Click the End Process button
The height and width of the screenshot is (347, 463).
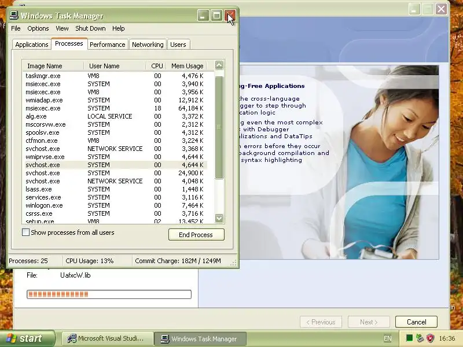tap(196, 235)
